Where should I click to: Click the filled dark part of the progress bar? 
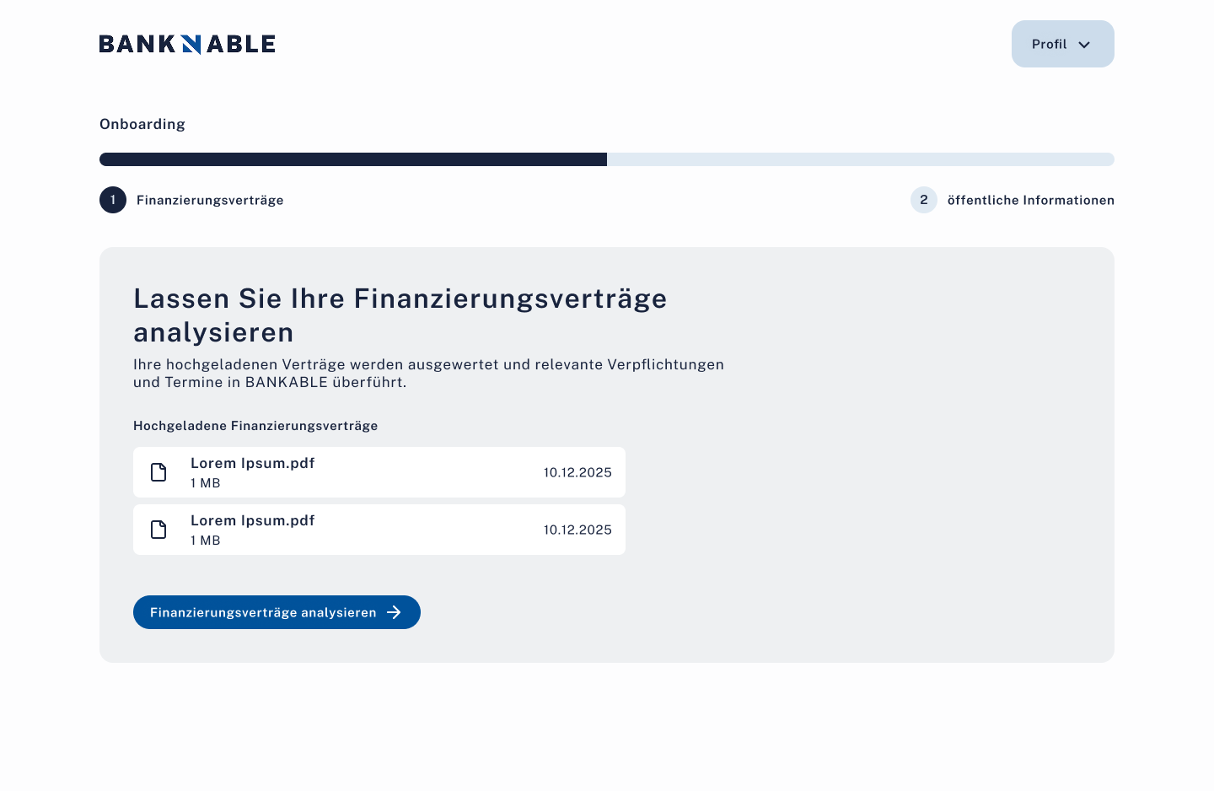(x=352, y=159)
